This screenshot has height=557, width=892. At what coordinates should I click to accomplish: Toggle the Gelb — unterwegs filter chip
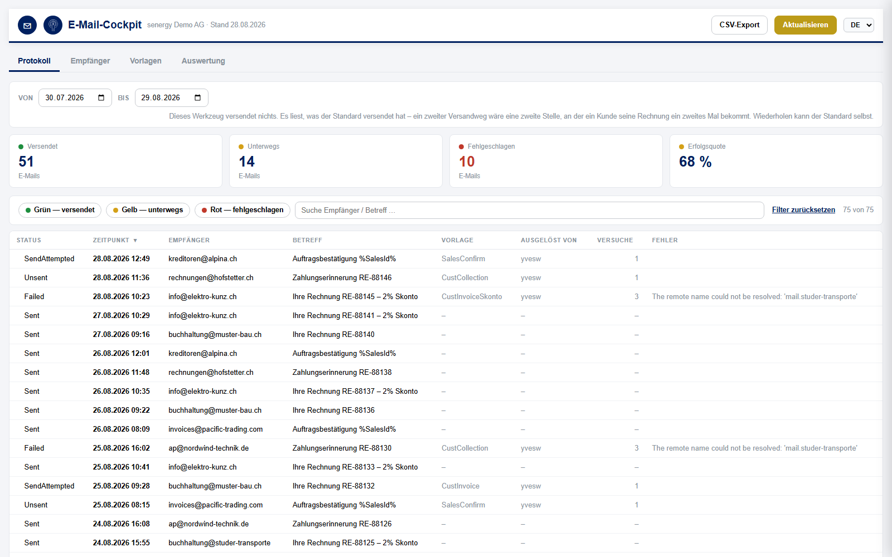click(x=148, y=210)
